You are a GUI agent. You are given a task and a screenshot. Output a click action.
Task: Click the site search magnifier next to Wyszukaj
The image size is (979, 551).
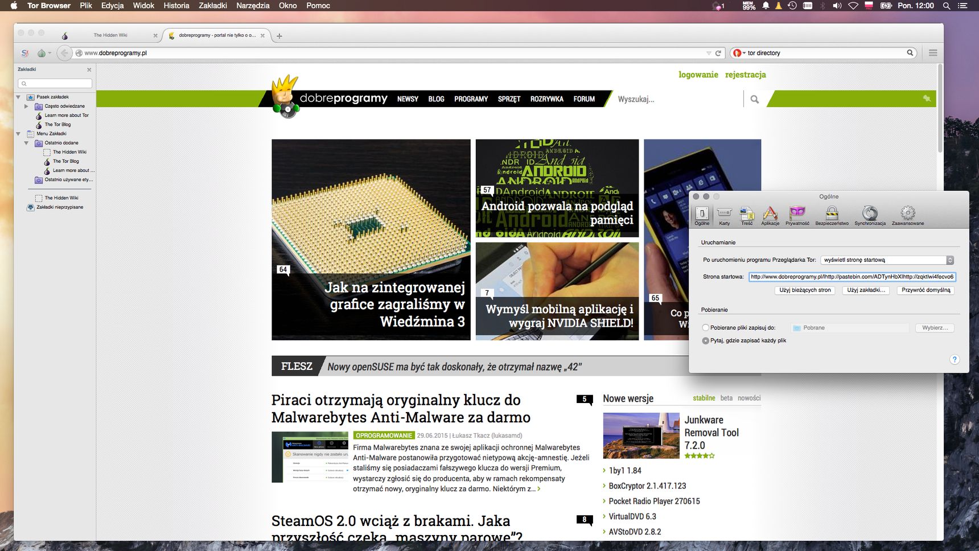(x=755, y=99)
